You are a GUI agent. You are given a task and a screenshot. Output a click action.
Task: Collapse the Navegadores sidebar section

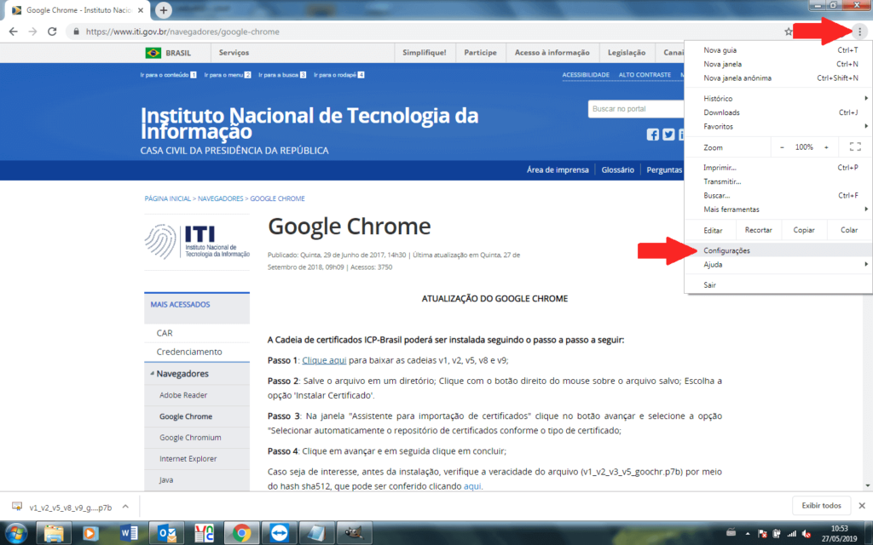(152, 373)
